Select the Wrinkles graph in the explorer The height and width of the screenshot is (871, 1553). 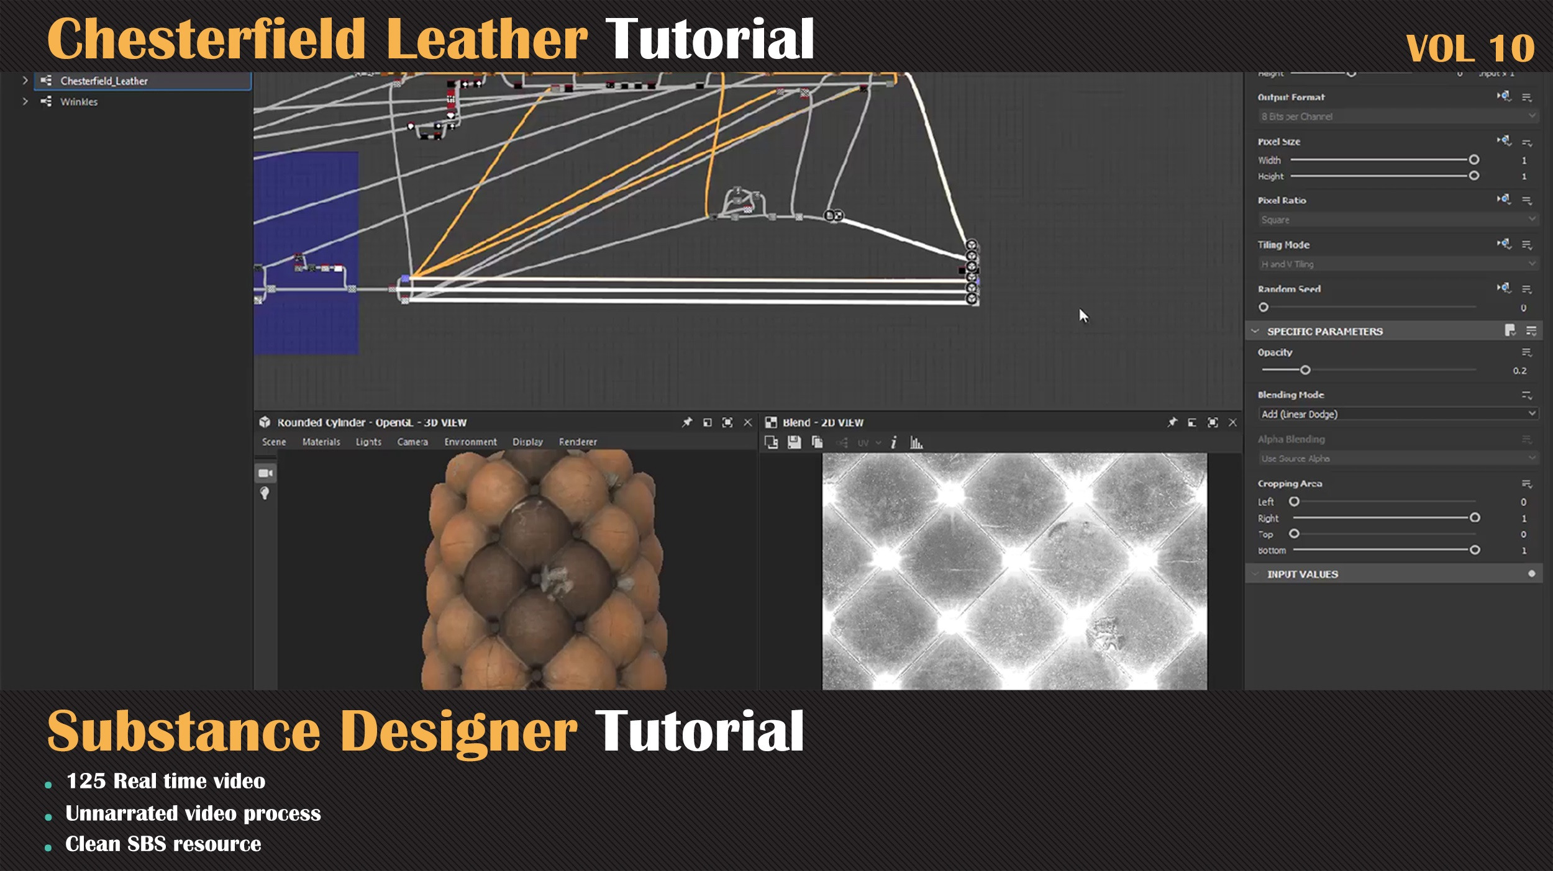tap(79, 101)
